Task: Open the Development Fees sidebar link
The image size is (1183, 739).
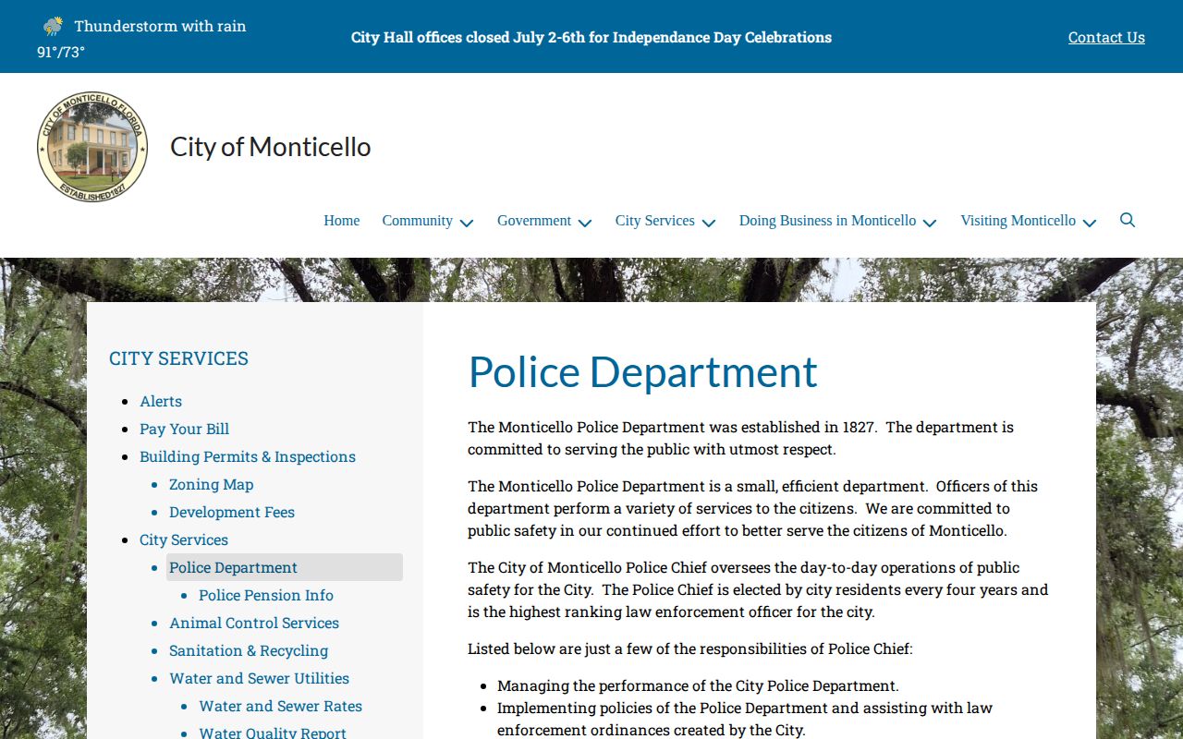Action: pyautogui.click(x=232, y=512)
